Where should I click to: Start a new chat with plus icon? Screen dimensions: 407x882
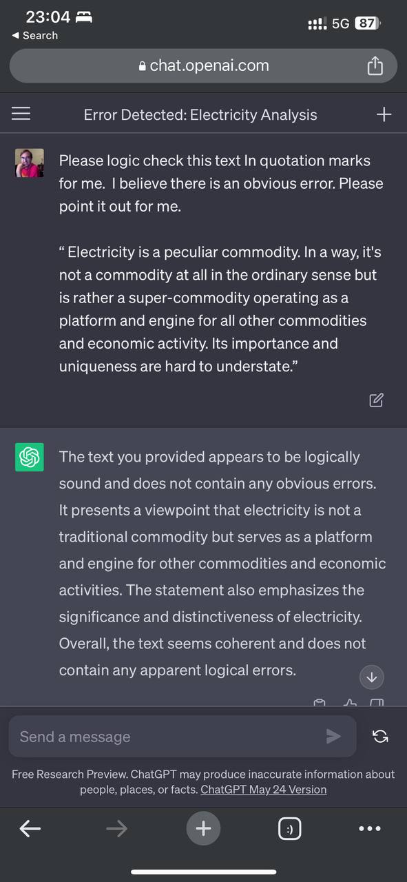click(384, 114)
